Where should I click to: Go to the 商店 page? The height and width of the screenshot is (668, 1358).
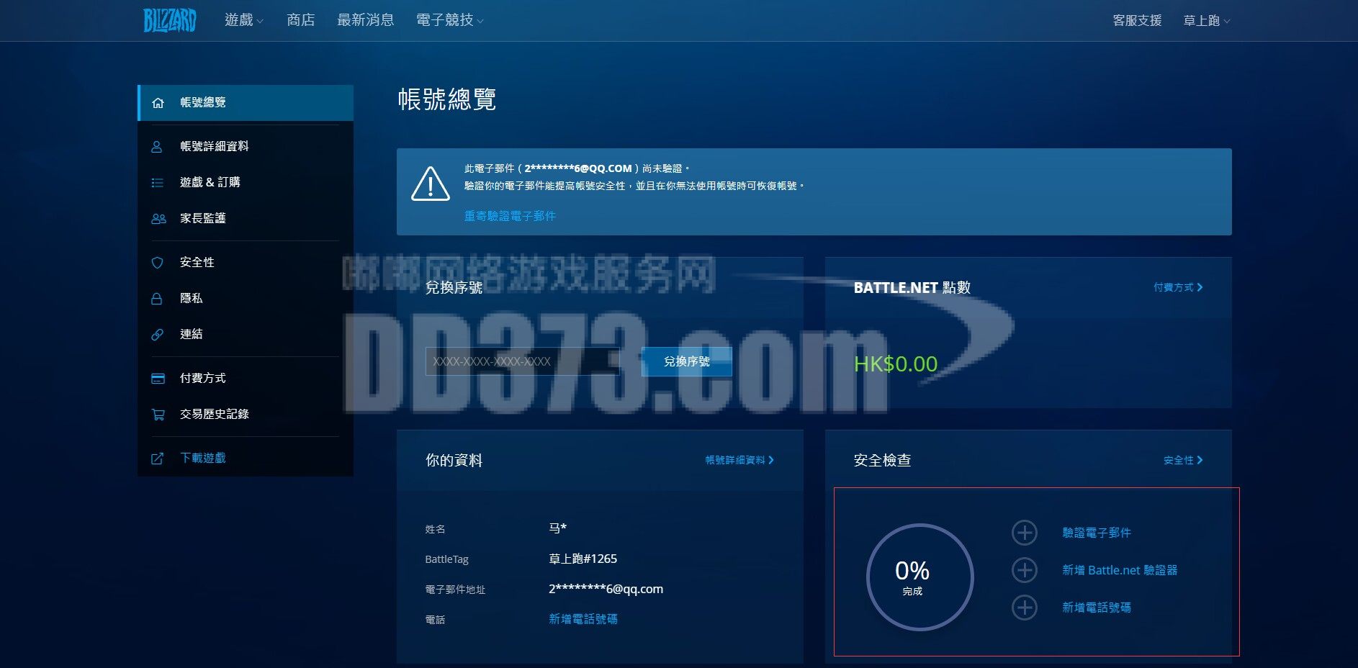pos(300,20)
